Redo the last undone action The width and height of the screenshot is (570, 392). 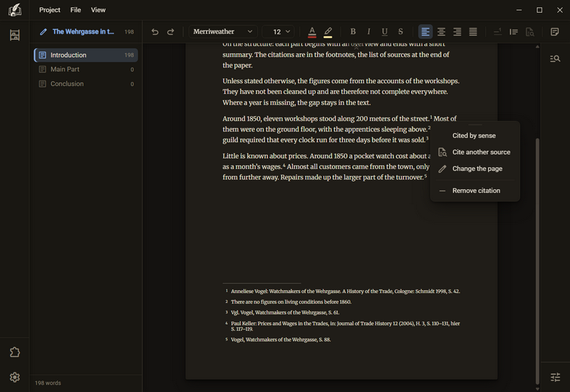point(170,31)
